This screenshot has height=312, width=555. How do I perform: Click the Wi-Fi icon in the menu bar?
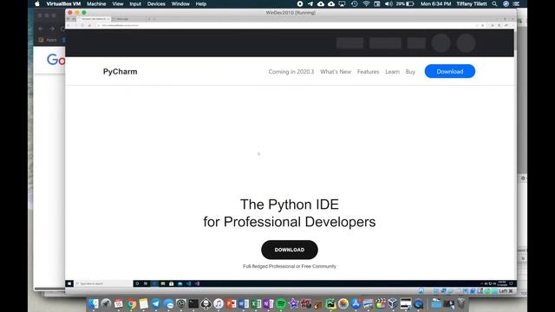pos(366,3)
